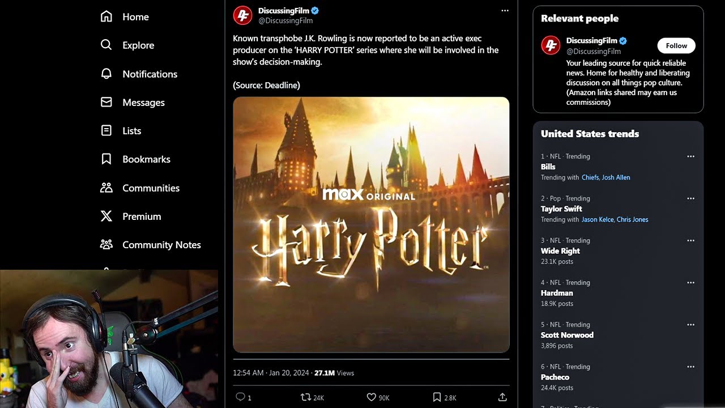Click the reply speech bubble icon
Image resolution: width=725 pixels, height=408 pixels.
[240, 397]
